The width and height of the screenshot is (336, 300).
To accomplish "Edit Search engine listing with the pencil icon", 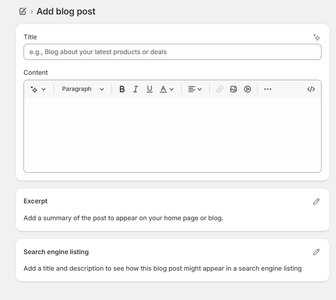I will click(x=316, y=252).
